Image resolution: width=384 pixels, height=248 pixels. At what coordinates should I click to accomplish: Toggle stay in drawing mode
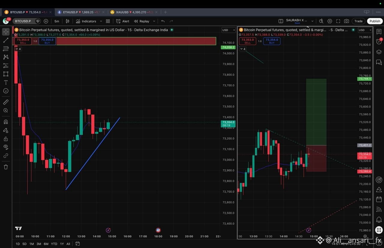pos(6,130)
